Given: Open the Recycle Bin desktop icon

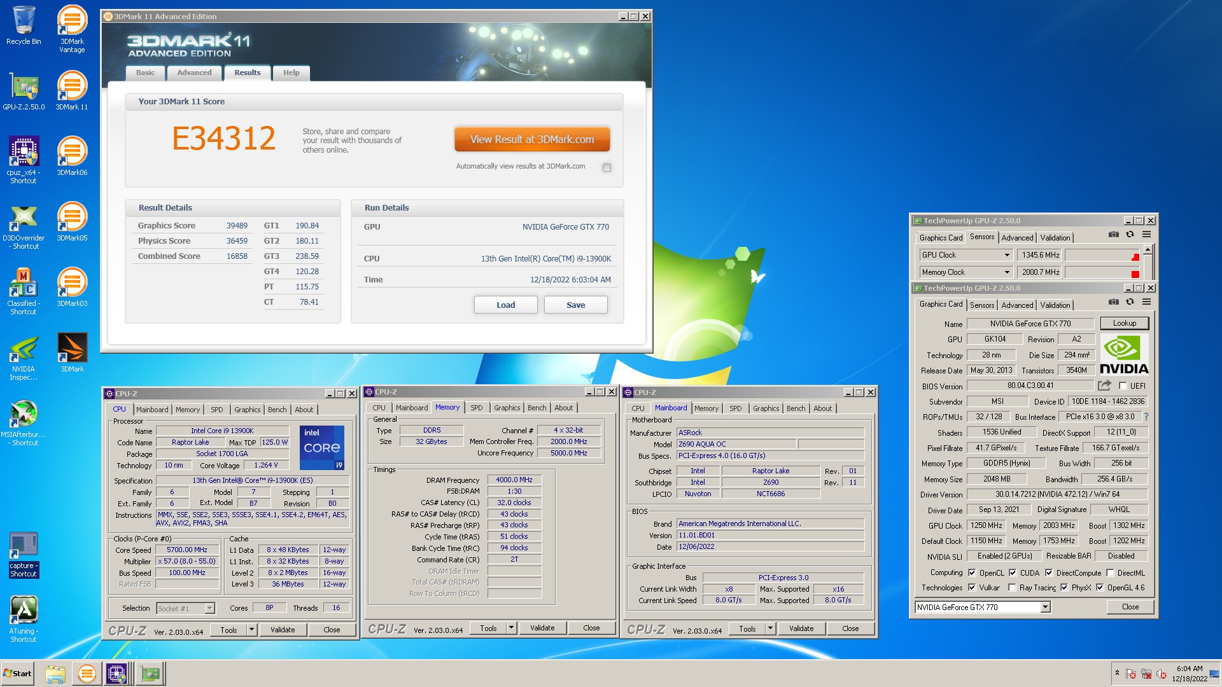Looking at the screenshot, I should (24, 25).
